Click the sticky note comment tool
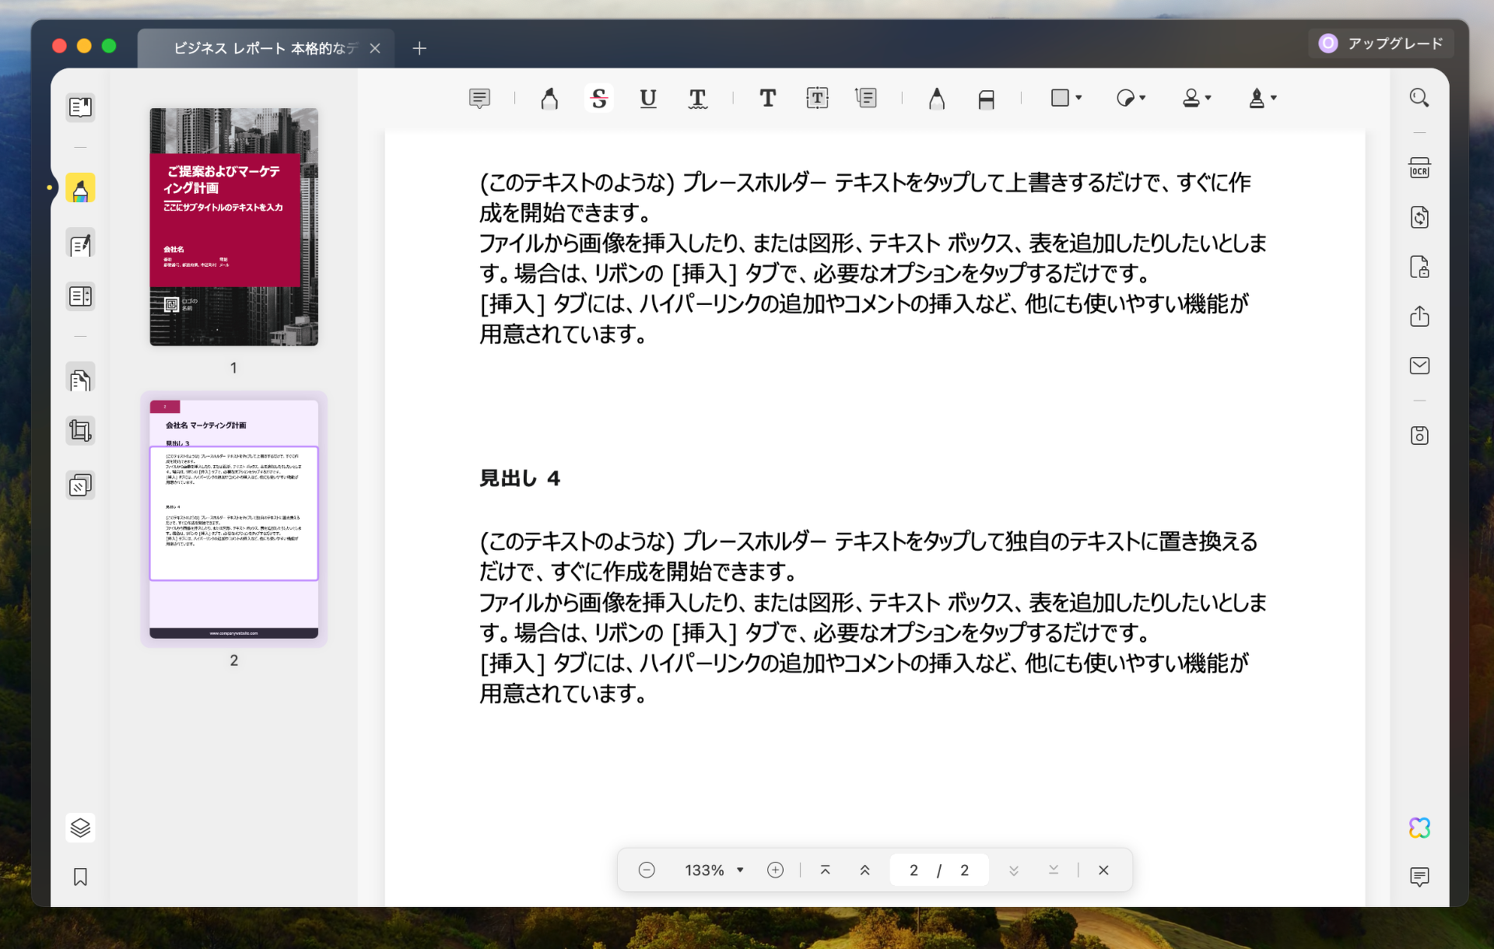 point(479,98)
